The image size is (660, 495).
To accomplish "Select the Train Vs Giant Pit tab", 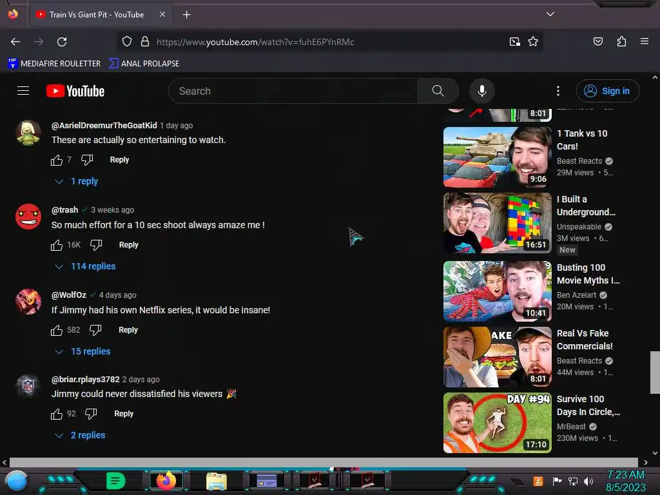I will [x=101, y=15].
